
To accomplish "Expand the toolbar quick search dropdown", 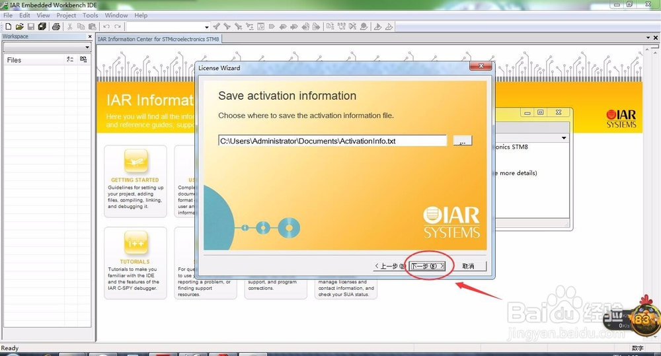I will pos(206,27).
